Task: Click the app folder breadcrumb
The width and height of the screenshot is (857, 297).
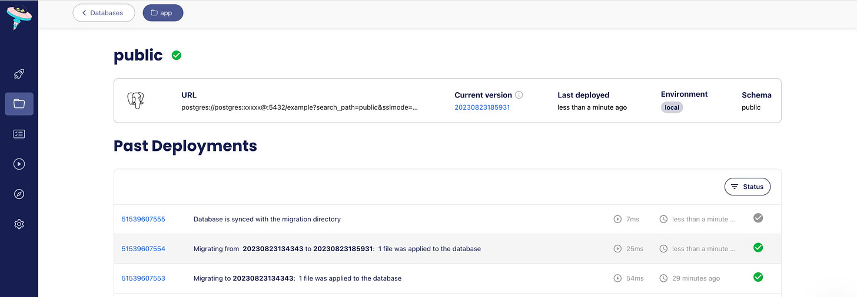Action: tap(163, 13)
